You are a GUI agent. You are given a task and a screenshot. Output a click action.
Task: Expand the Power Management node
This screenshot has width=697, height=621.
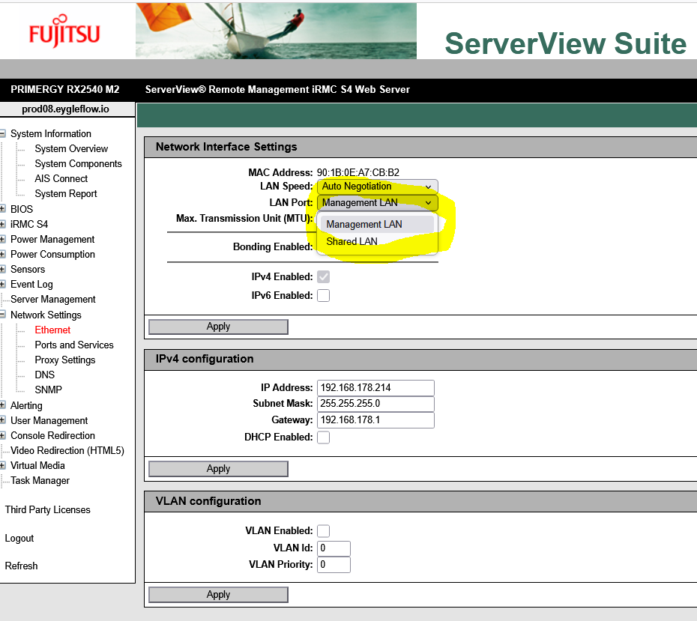3,239
